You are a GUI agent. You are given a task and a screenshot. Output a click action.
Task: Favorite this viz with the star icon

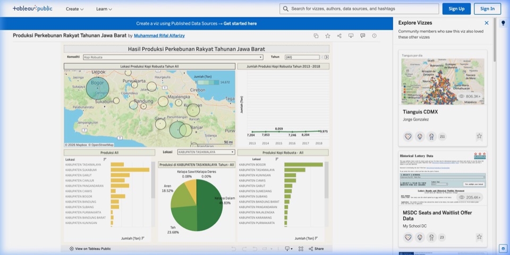click(328, 36)
